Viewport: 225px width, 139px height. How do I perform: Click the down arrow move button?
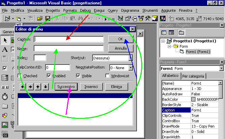click(x=45, y=87)
